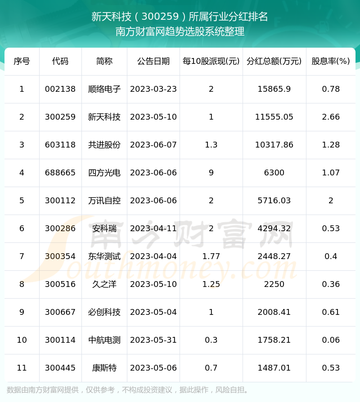
Task: Click the total dividend 2008.41
Action: (274, 312)
